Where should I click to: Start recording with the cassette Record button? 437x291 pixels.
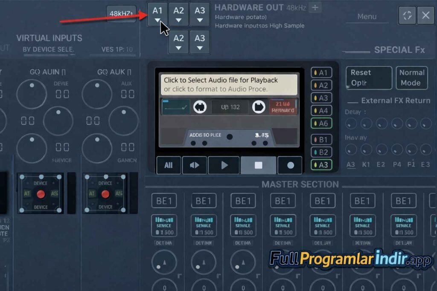[x=290, y=165]
